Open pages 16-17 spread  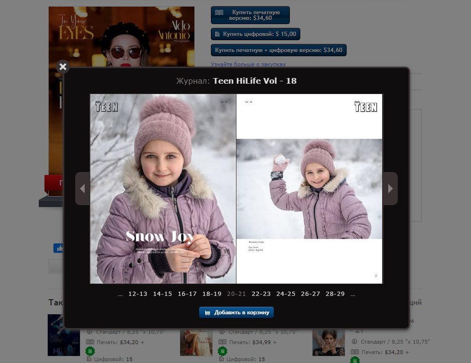[187, 294]
